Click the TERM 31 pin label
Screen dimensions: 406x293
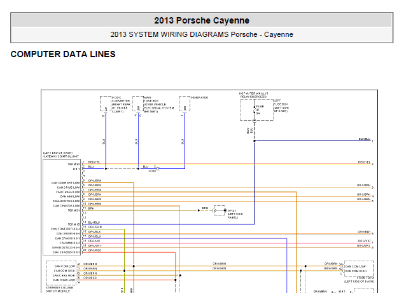click(74, 210)
